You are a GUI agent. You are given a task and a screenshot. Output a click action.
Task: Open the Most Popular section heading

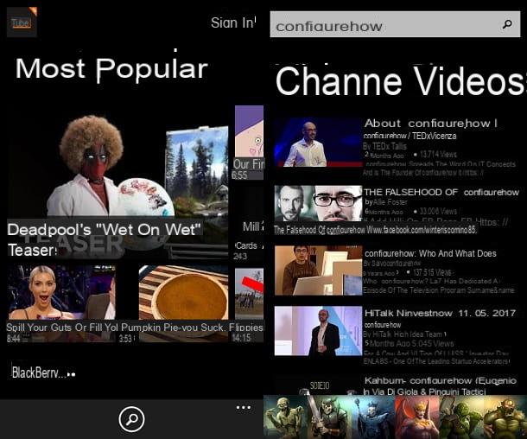tap(111, 69)
